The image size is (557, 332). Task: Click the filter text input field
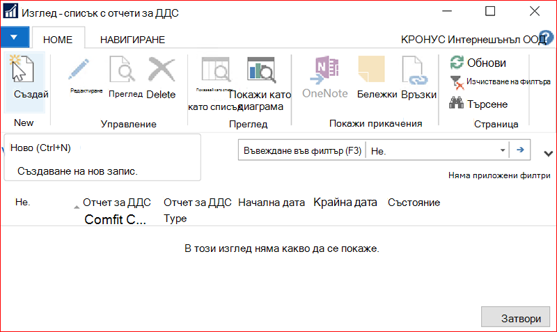click(301, 150)
